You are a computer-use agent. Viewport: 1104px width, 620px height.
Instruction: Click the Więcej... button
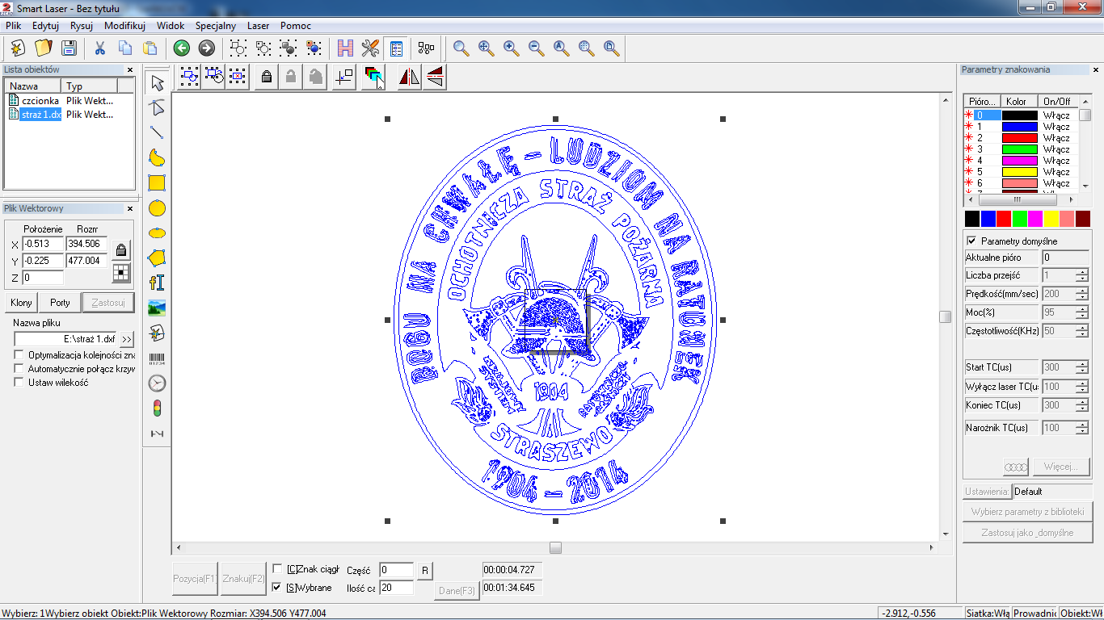pyautogui.click(x=1061, y=467)
